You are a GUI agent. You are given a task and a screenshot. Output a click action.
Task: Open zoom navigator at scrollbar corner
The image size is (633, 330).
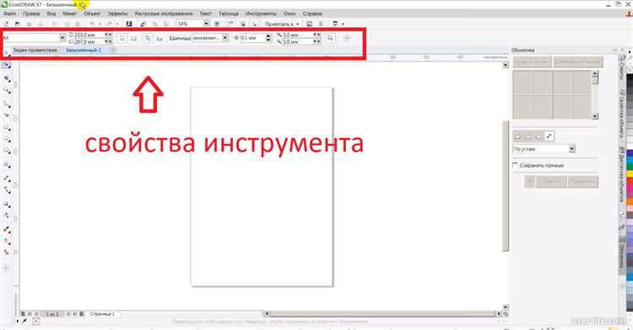(506, 313)
